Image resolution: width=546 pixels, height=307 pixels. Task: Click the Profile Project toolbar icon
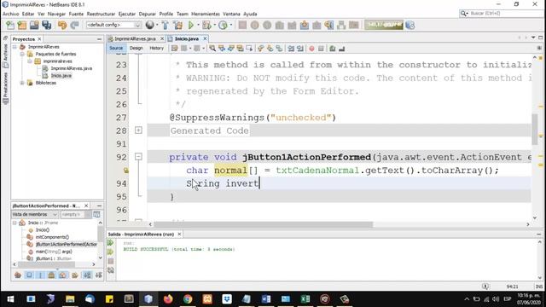pos(223,25)
